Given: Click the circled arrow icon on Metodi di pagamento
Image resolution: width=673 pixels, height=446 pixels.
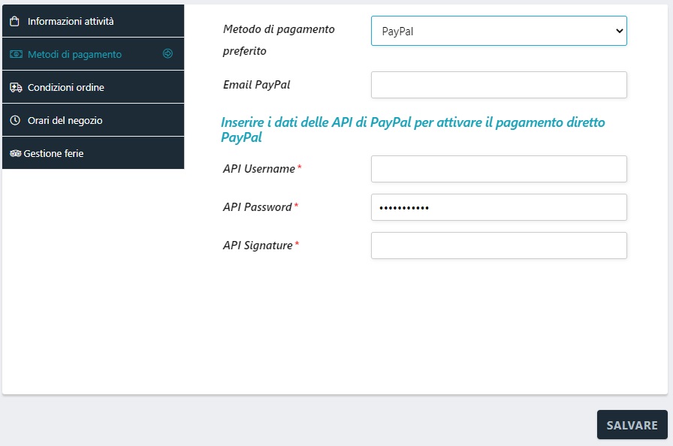Looking at the screenshot, I should click(167, 54).
